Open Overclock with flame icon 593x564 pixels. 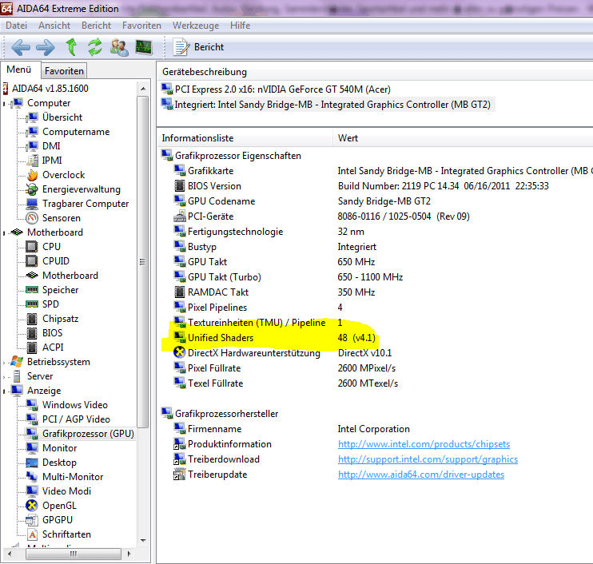tap(64, 175)
